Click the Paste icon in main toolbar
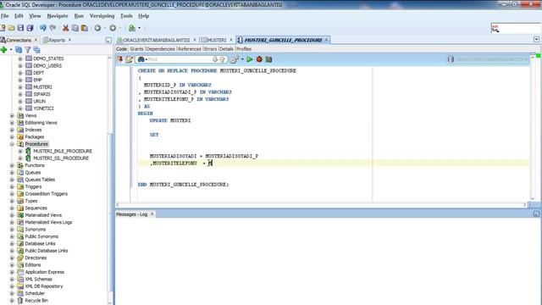The width and height of the screenshot is (542, 305). pos(85,28)
